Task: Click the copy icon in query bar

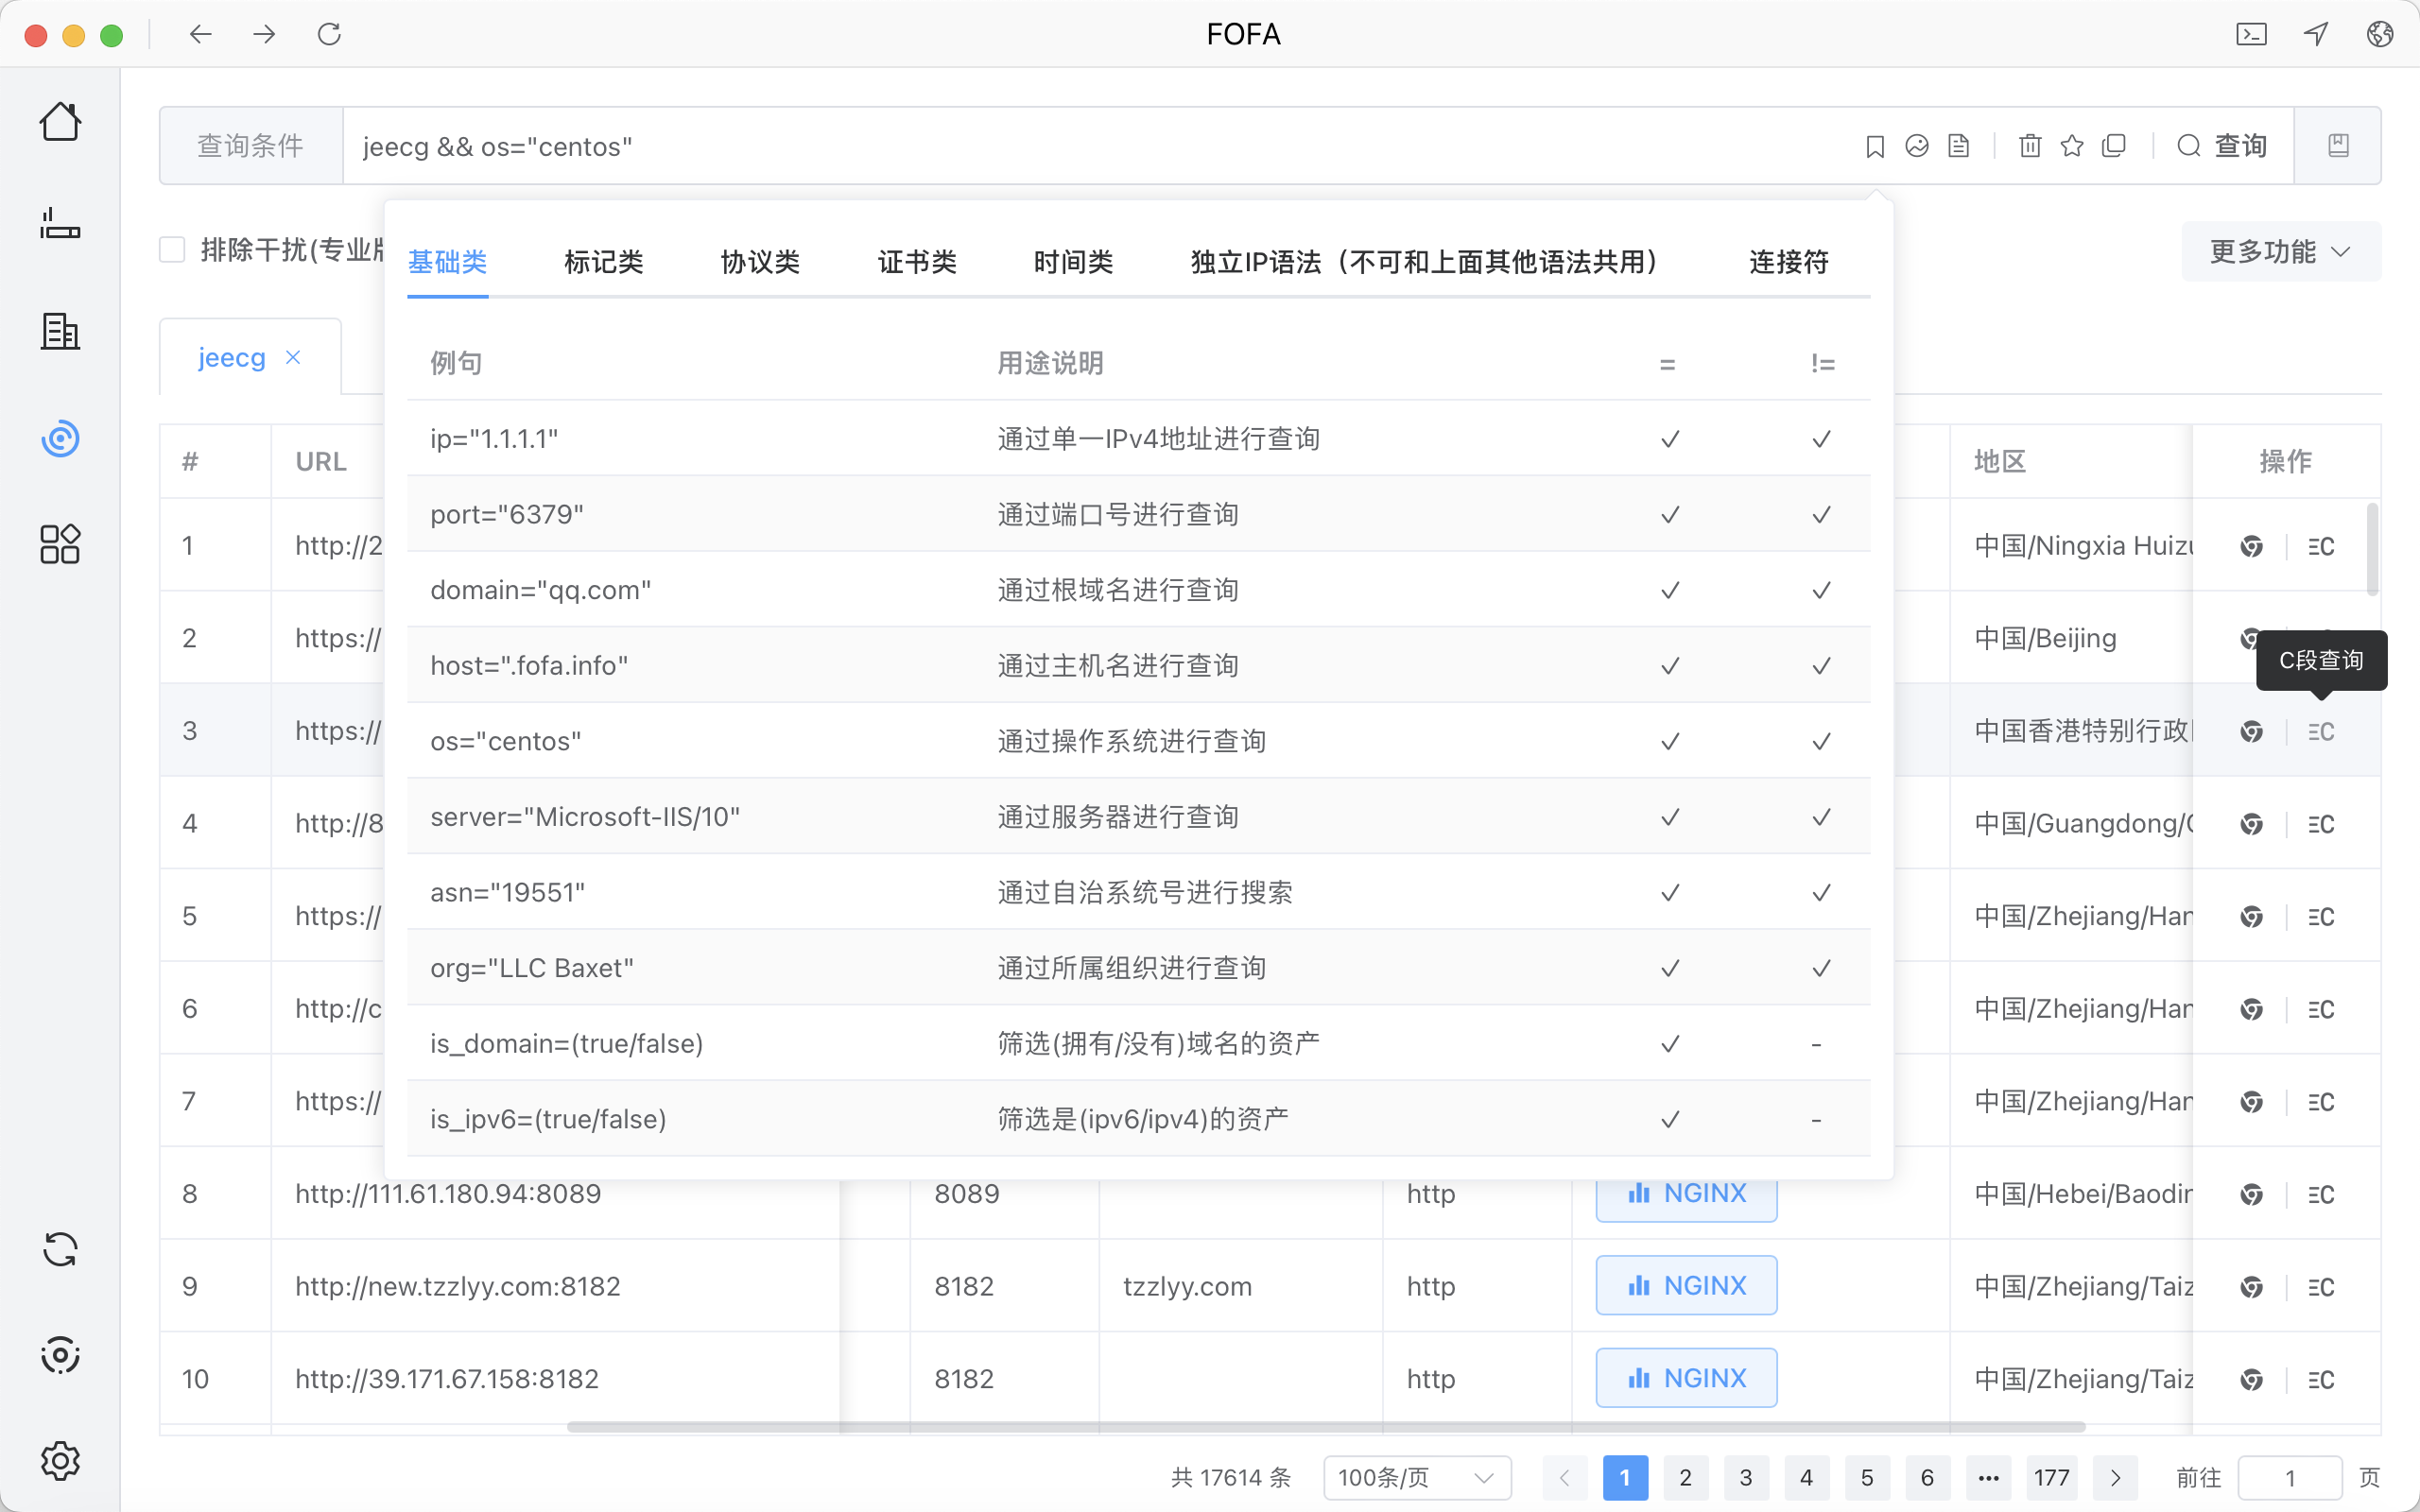Action: point(2114,146)
